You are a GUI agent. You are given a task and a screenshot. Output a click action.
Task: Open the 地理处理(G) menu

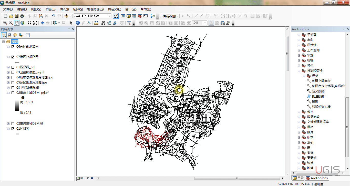pos(95,9)
